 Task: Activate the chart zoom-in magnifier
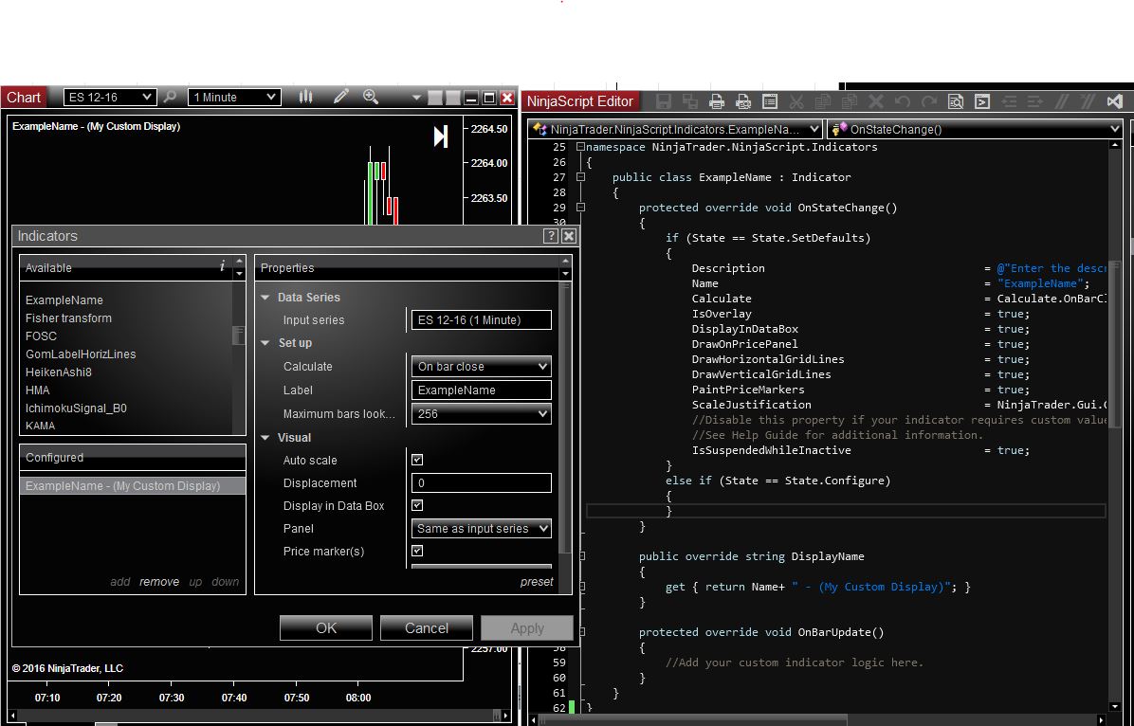click(x=370, y=97)
